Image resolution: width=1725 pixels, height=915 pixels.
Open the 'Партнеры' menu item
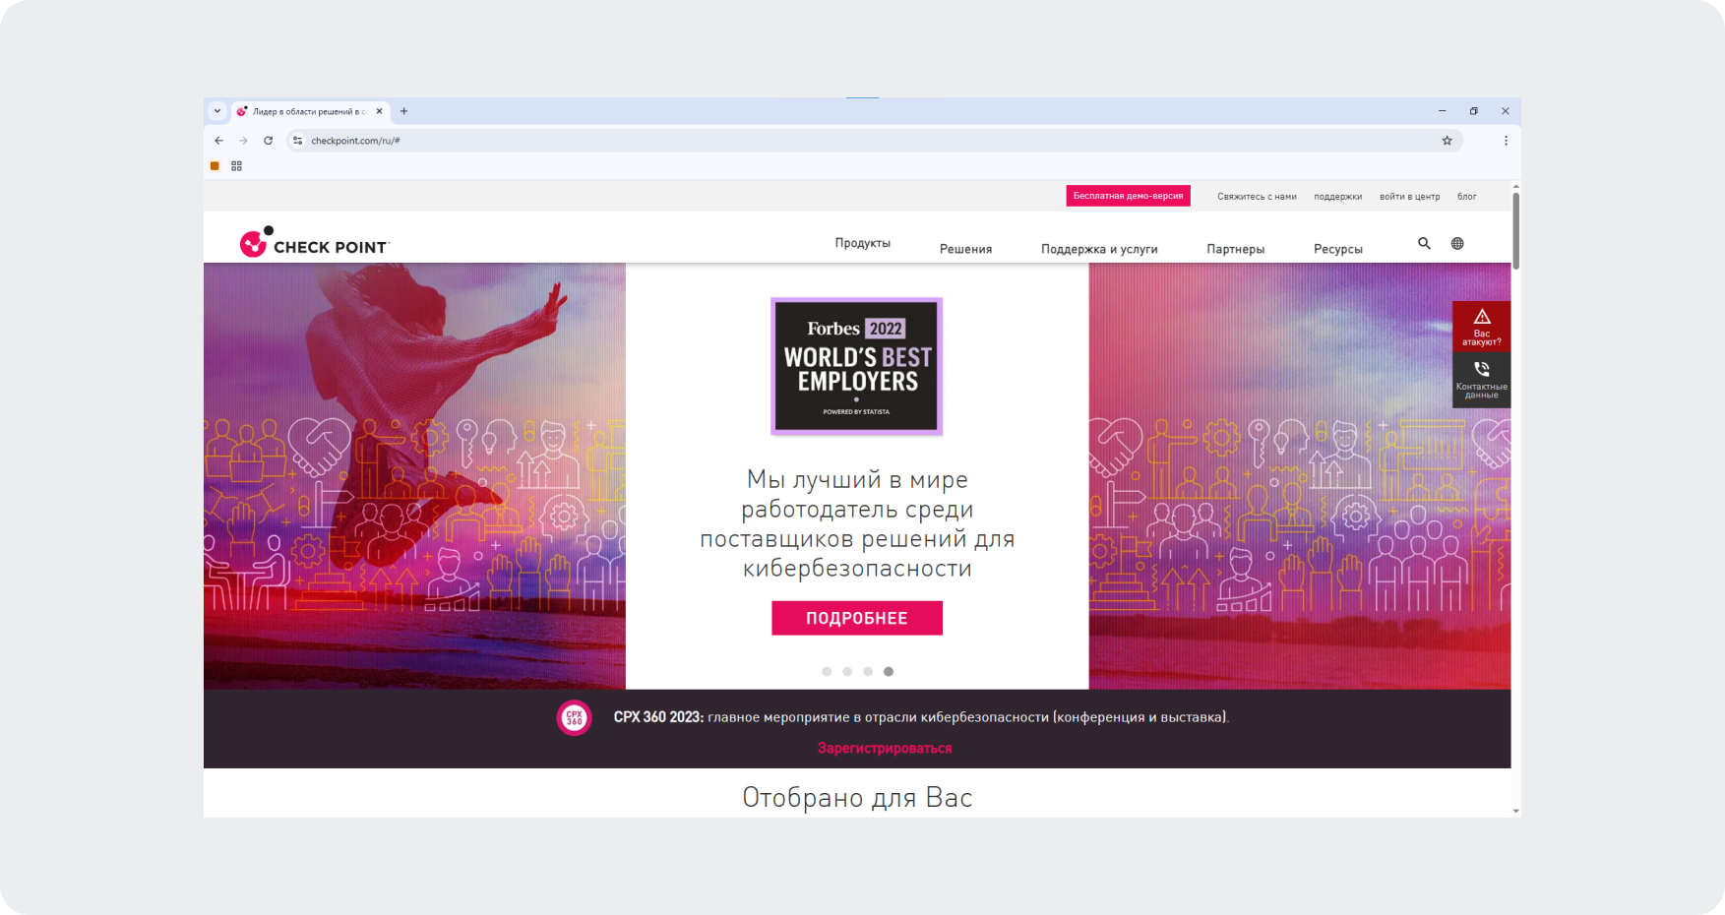pos(1235,249)
